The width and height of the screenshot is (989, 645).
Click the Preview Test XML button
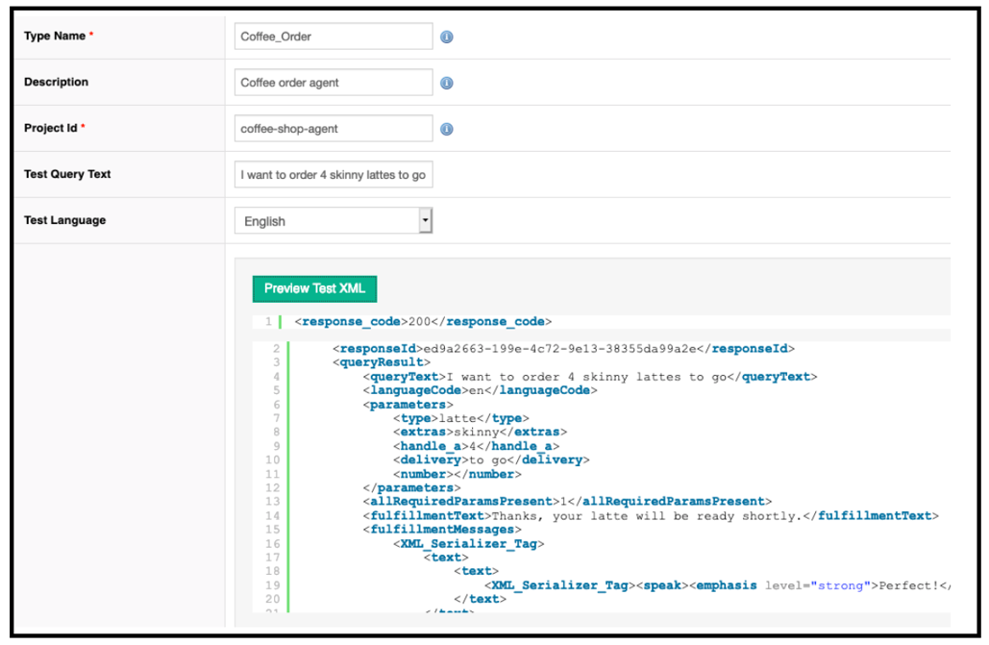click(314, 288)
